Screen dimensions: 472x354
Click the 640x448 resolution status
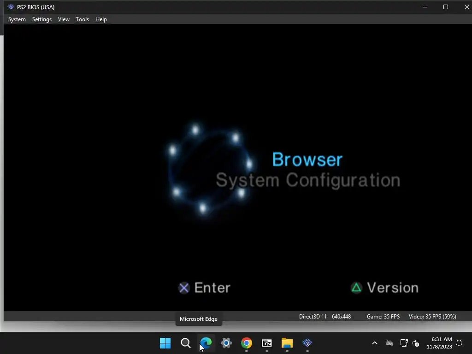pos(341,316)
